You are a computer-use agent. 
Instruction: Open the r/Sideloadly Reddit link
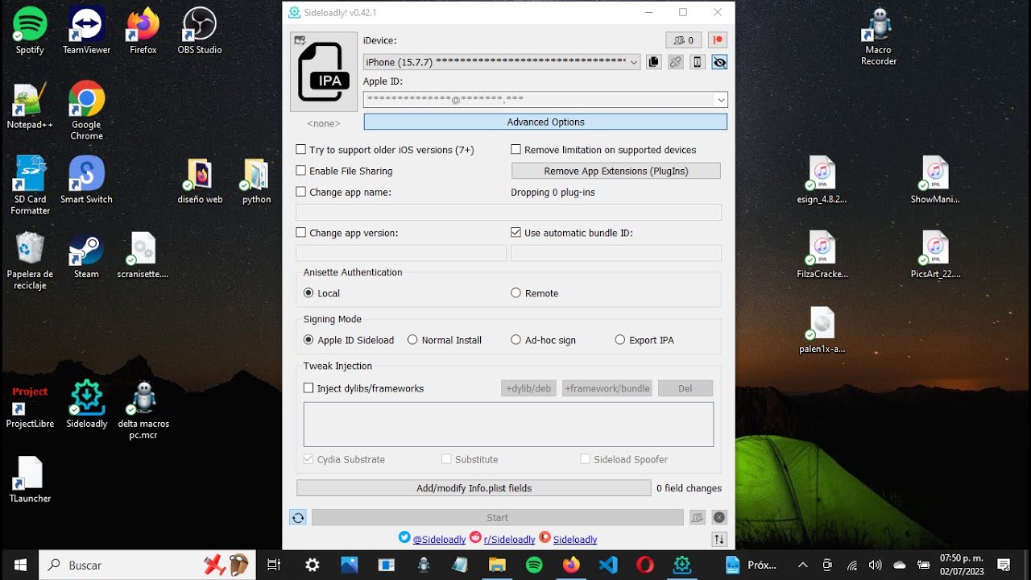tap(509, 539)
